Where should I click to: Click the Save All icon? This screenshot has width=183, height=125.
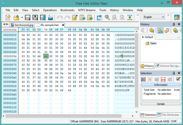43,17
